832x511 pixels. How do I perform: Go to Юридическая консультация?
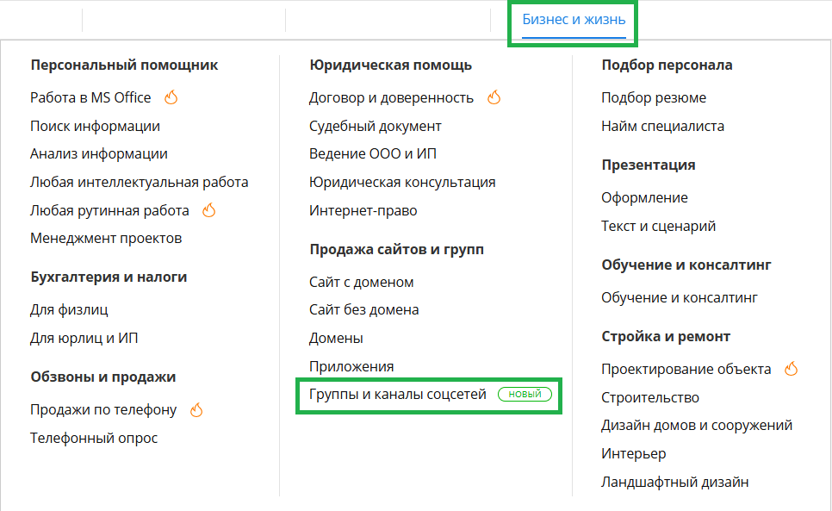click(x=402, y=182)
